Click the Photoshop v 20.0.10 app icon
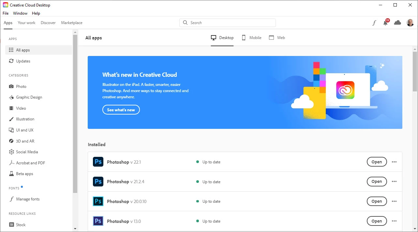Screen dimensions: 418x232 [x=98, y=201]
